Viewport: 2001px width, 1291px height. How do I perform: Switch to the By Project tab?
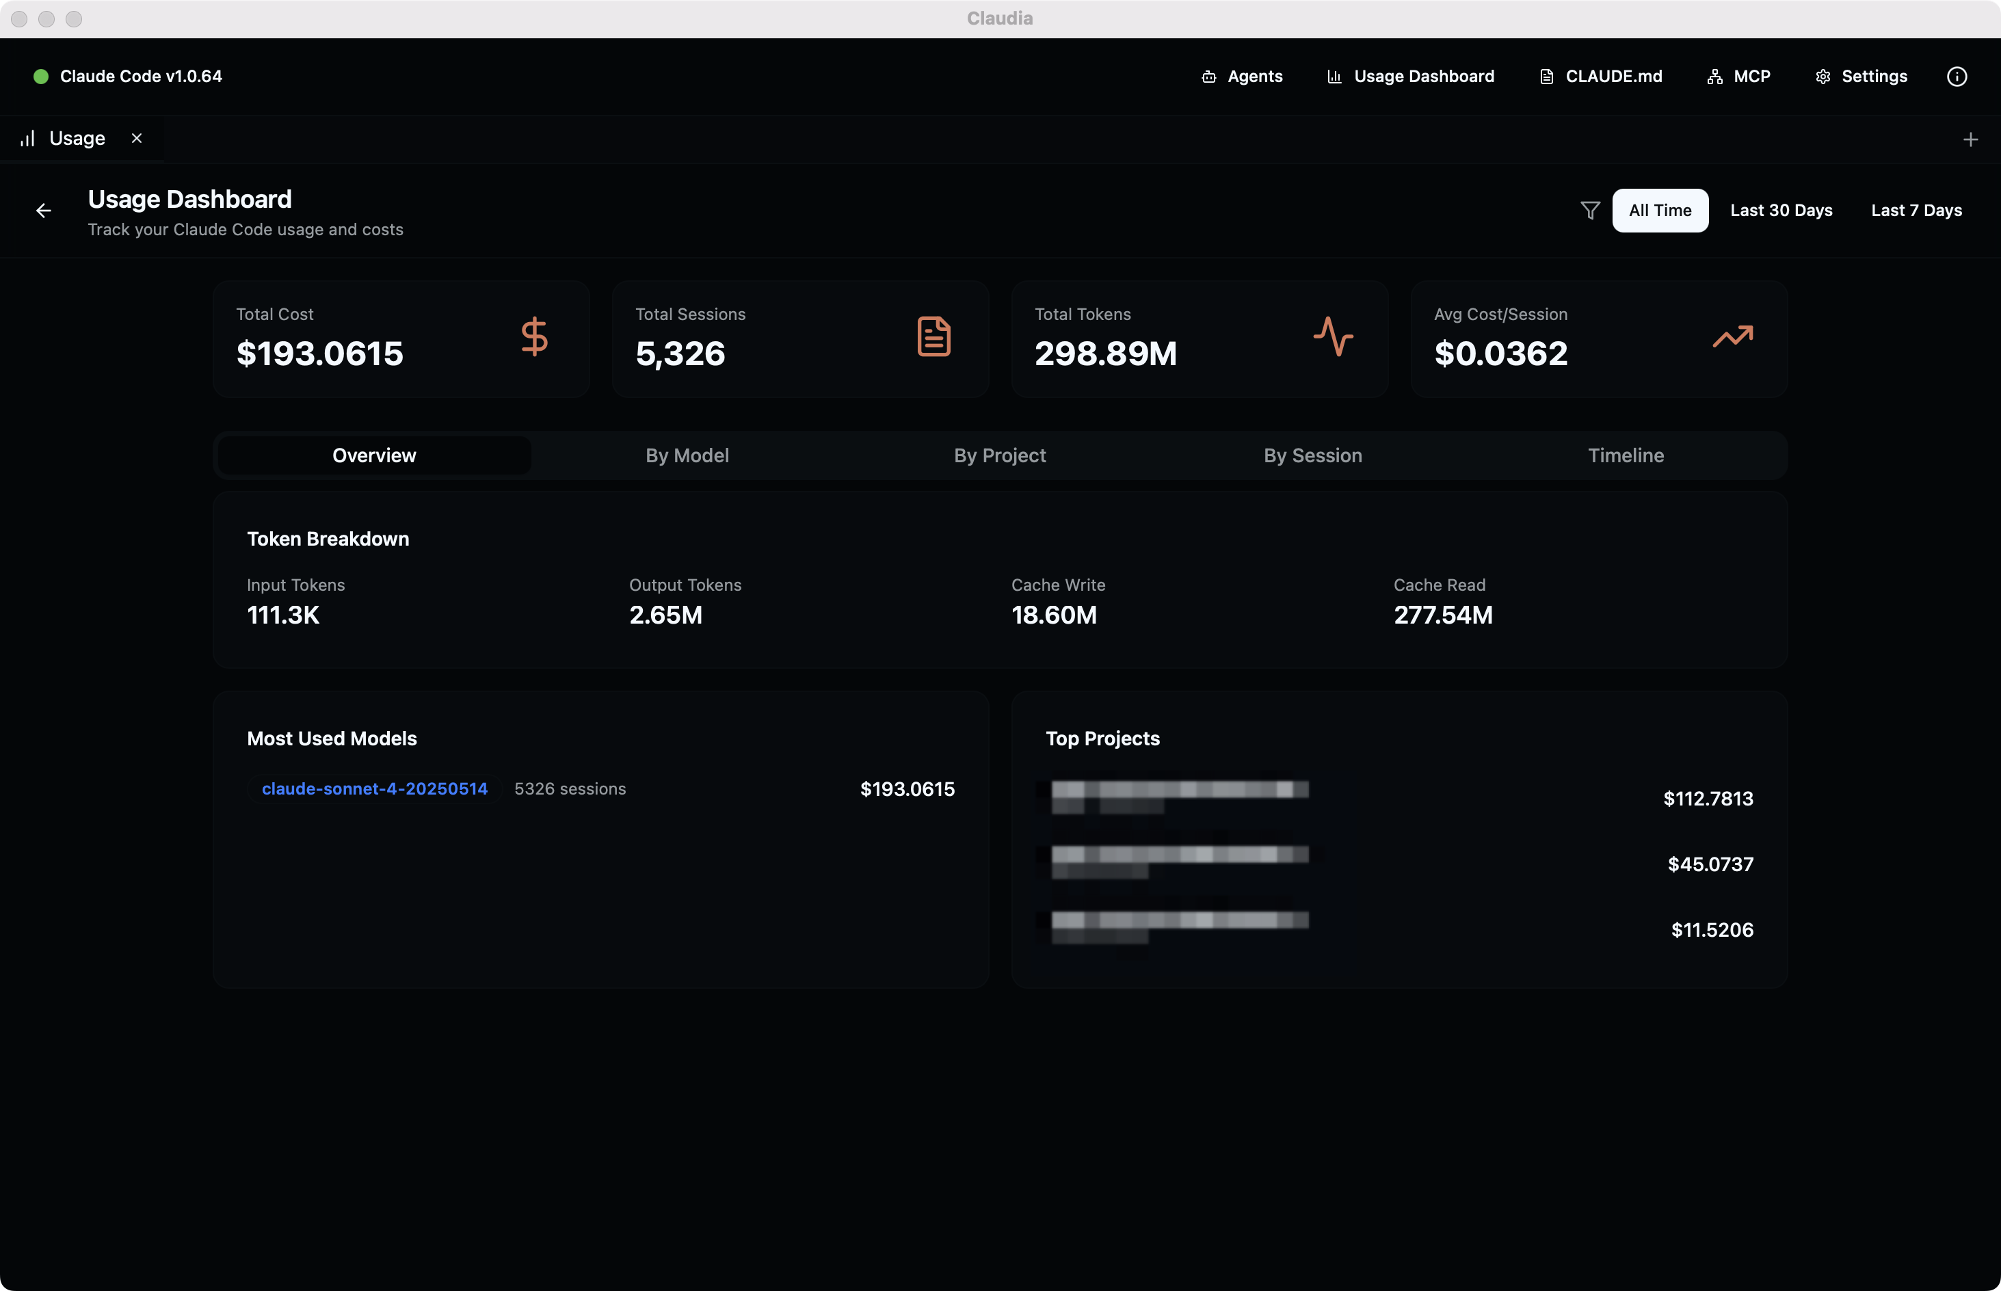pyautogui.click(x=1000, y=455)
